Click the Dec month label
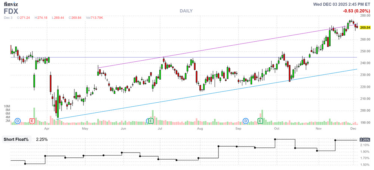This screenshot has height=170, width=374. point(353,128)
